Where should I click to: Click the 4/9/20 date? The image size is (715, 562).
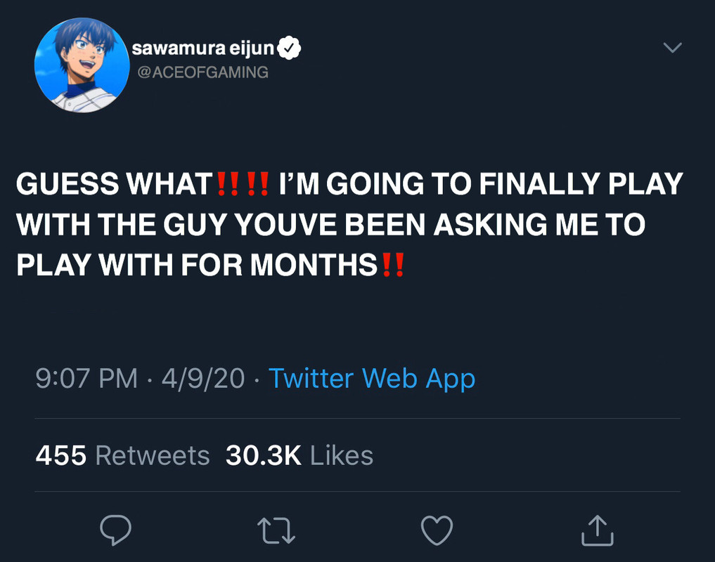203,379
